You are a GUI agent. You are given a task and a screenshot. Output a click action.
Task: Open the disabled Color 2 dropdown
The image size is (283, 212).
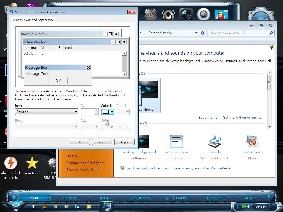click(123, 112)
